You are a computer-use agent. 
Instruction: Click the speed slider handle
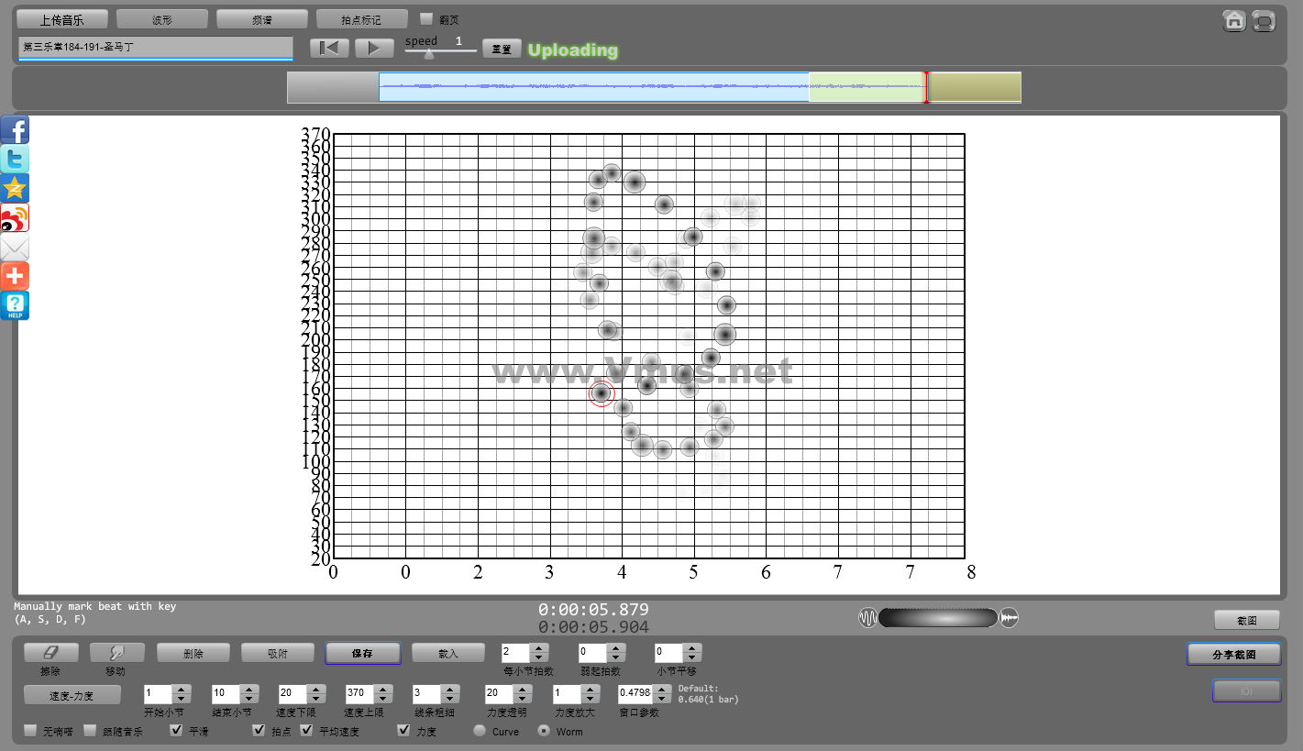coord(428,54)
